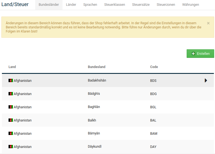Click the flag icon in Bāmyān row
Image resolution: width=215 pixels, height=154 pixels.
pos(11,133)
